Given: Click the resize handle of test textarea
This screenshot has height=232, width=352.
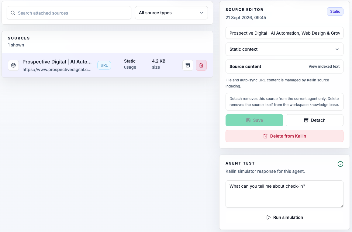Looking at the screenshot, I should pos(342,206).
